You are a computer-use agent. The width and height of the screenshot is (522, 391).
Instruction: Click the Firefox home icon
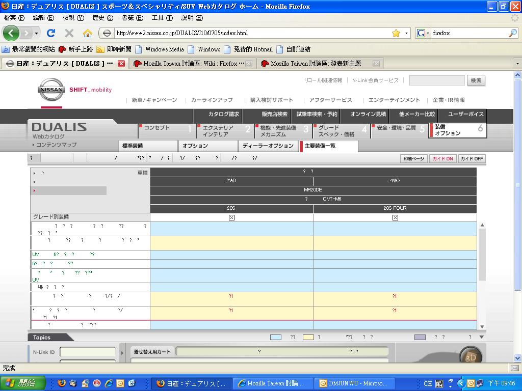pyautogui.click(x=88, y=33)
